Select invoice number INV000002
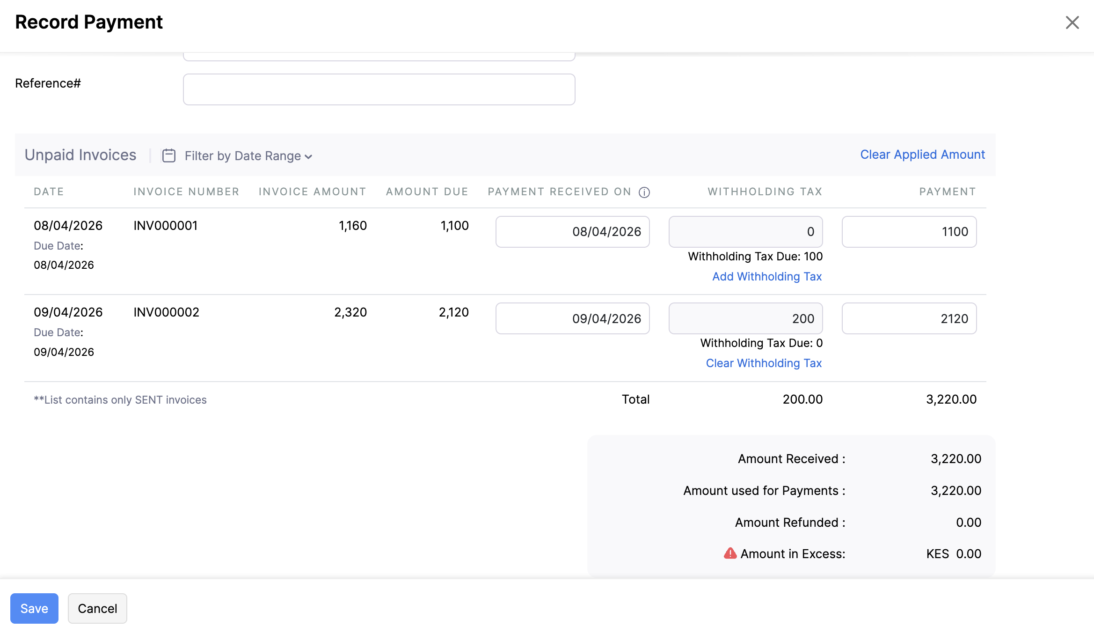This screenshot has width=1094, height=634. point(166,312)
